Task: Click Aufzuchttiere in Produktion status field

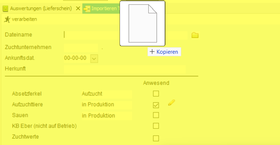Action: (107, 105)
